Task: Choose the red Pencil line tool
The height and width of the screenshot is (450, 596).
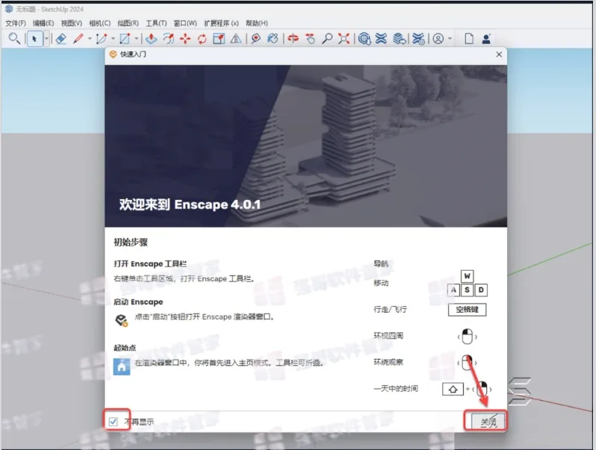Action: point(78,39)
